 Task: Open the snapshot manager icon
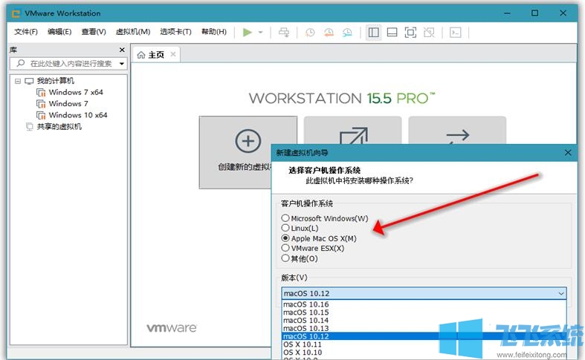click(347, 33)
